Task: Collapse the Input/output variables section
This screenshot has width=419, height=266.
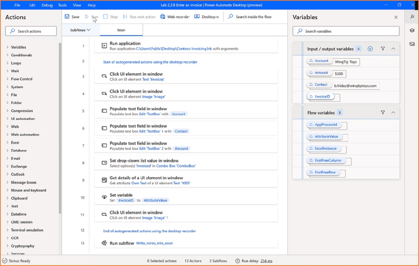Action: pos(393,49)
